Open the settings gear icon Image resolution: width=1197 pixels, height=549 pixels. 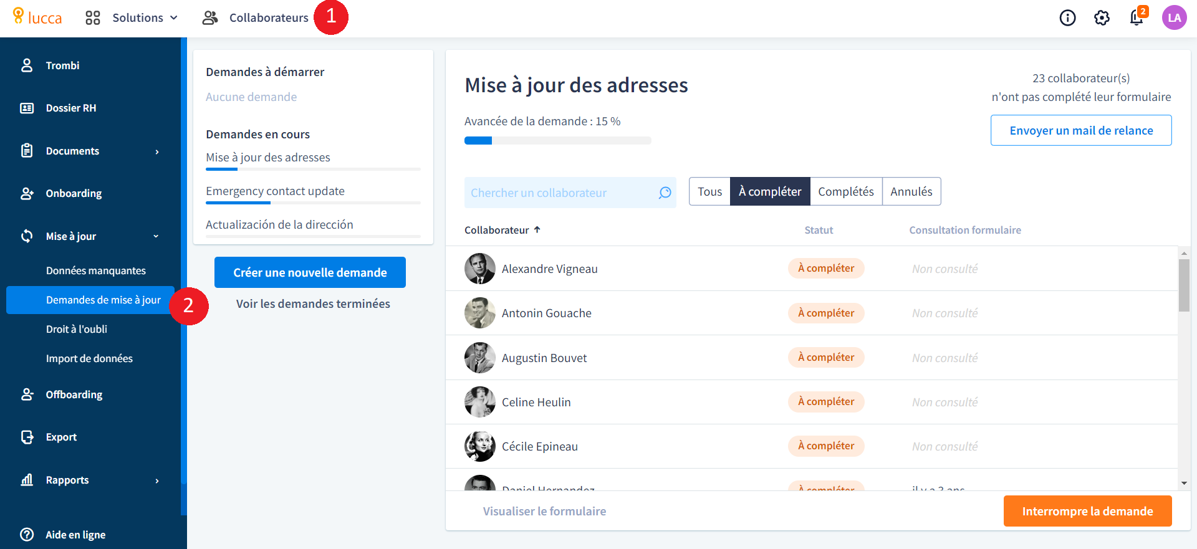point(1102,17)
